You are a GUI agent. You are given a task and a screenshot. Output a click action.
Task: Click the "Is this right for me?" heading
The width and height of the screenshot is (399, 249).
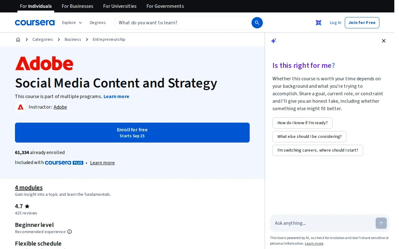(304, 65)
